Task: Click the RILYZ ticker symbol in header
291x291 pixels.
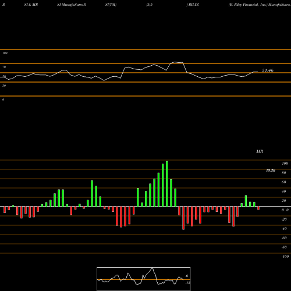Action: (193, 5)
